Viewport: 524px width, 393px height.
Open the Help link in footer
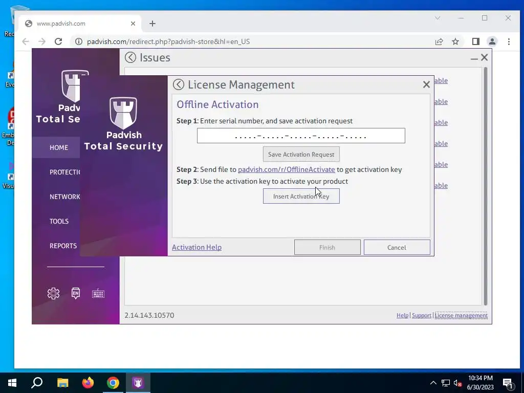pyautogui.click(x=402, y=315)
